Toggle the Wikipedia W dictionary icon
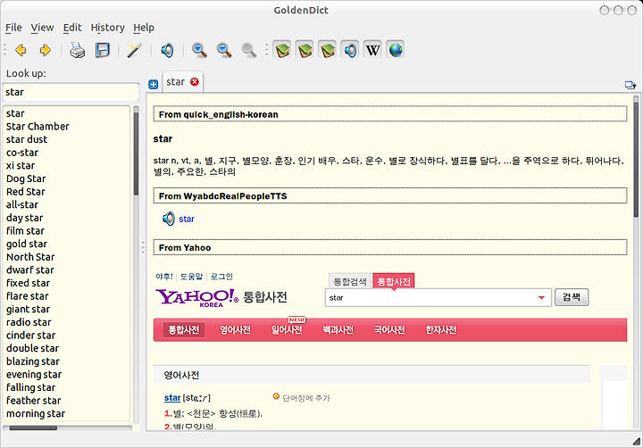Viewport: 643px width, 448px height. coord(372,50)
